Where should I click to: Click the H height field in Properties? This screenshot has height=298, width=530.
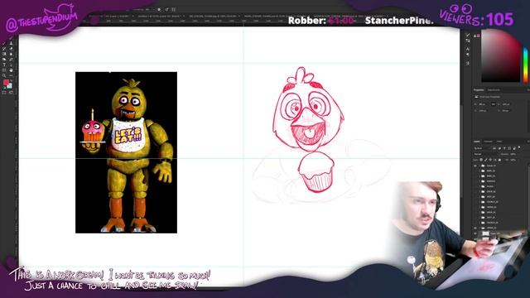506,104
